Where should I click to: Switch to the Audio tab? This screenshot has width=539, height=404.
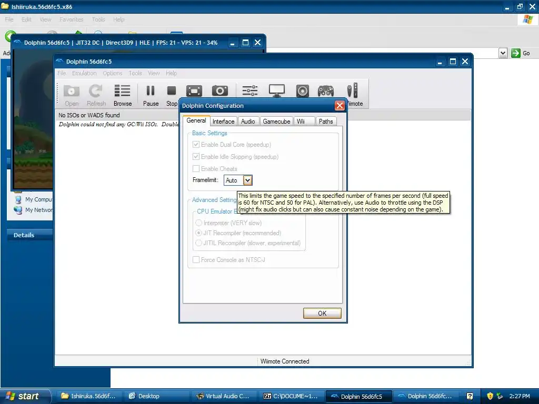pos(248,122)
